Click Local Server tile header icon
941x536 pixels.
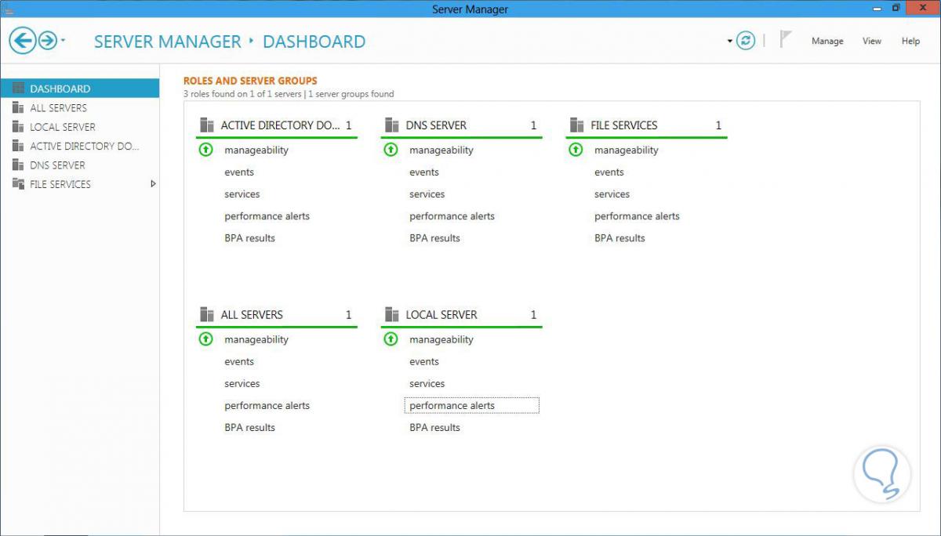click(392, 314)
